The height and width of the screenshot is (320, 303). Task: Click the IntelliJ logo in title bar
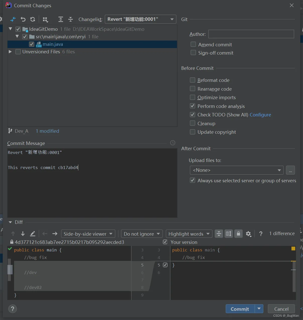[9, 5]
